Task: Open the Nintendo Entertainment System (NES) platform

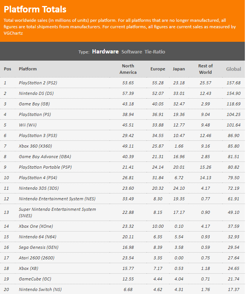Action: [x=57, y=199]
